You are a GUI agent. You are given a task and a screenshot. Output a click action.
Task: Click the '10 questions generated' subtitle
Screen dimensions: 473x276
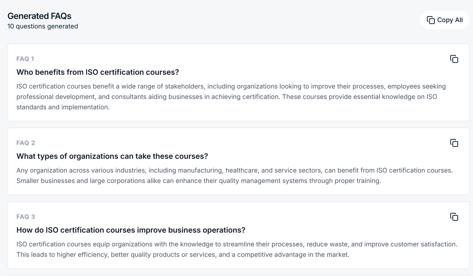click(43, 26)
